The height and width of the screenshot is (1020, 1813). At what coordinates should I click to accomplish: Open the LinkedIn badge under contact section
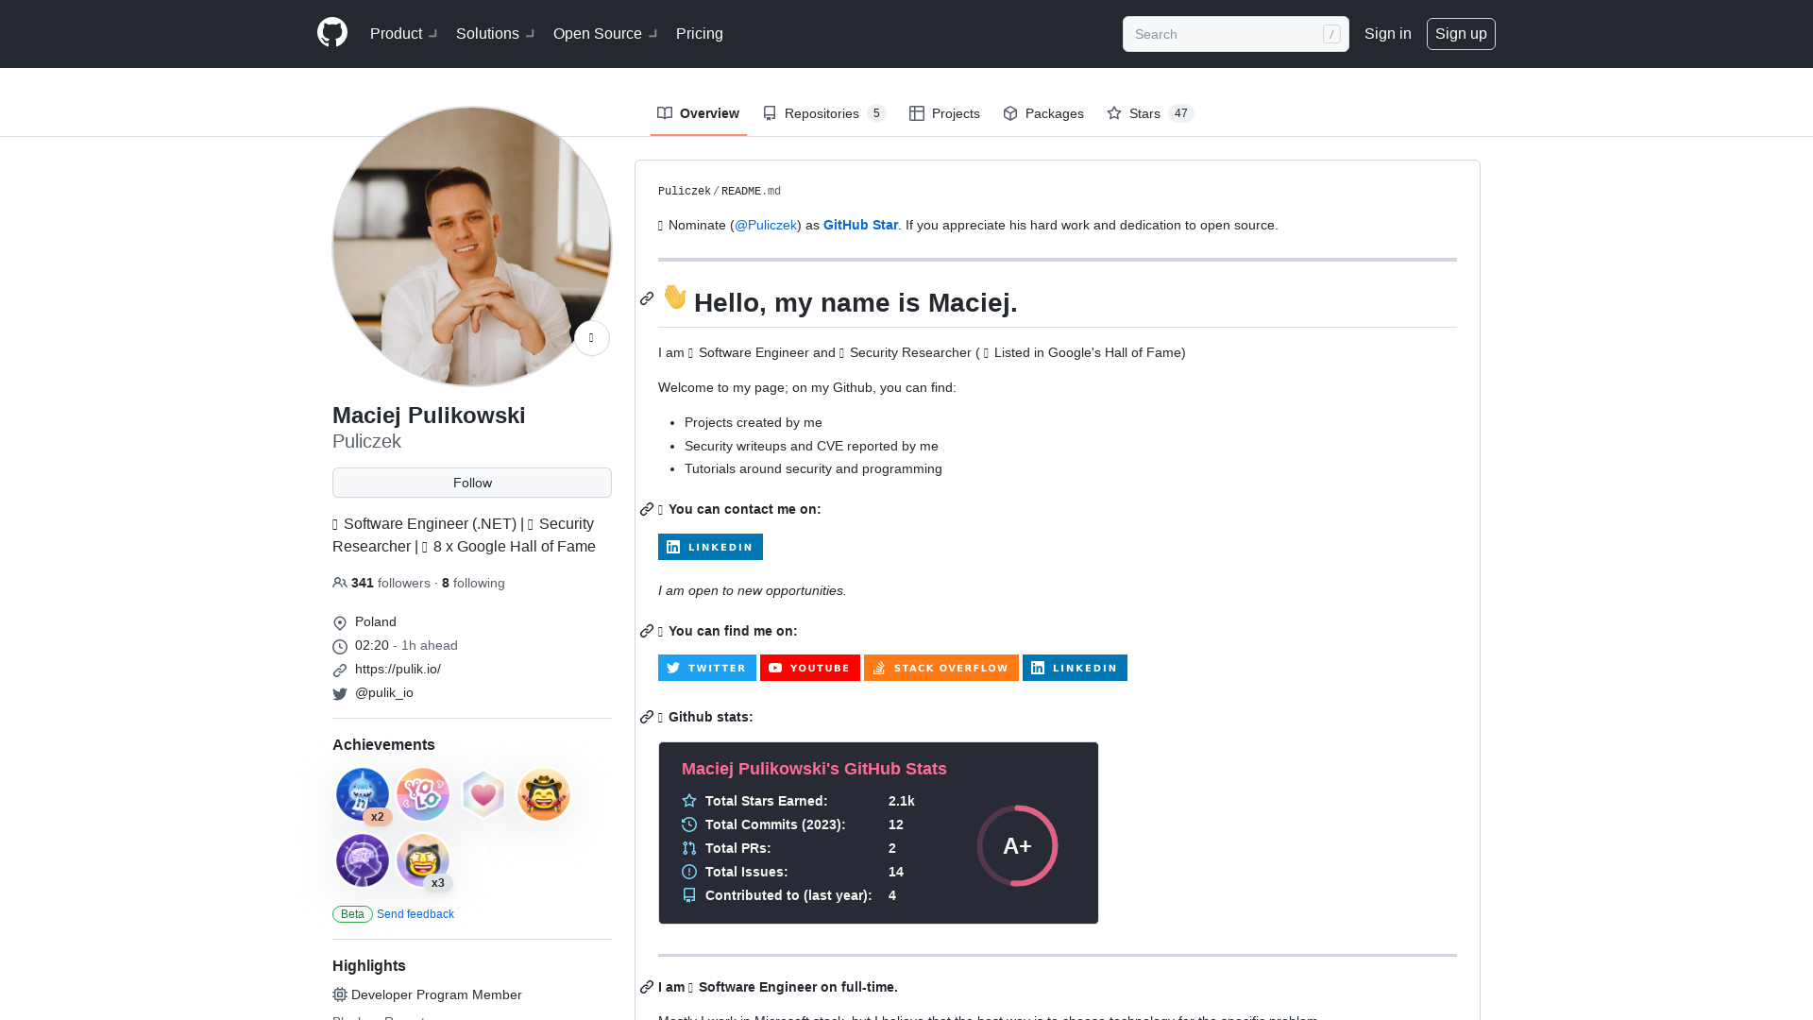(x=710, y=547)
